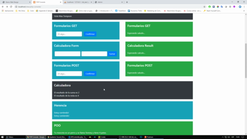Open the Aplicaciones bookmark shortcut

[8, 11]
